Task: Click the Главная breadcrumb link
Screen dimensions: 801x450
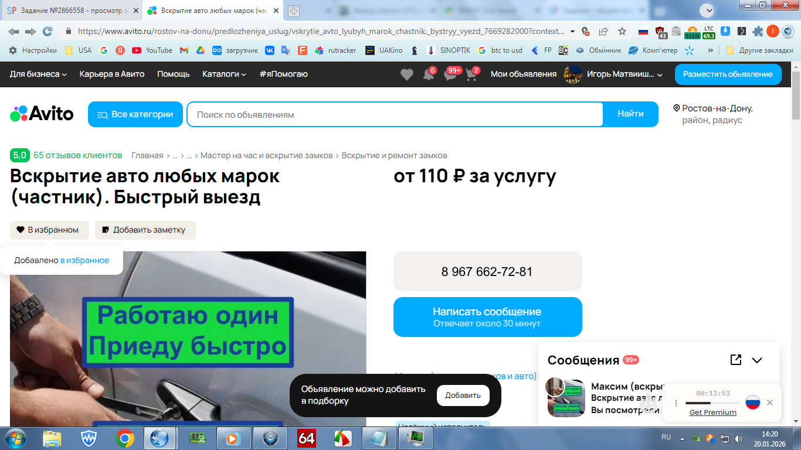Action: coord(147,155)
